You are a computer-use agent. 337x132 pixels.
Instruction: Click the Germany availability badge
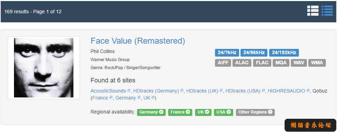point(151,112)
